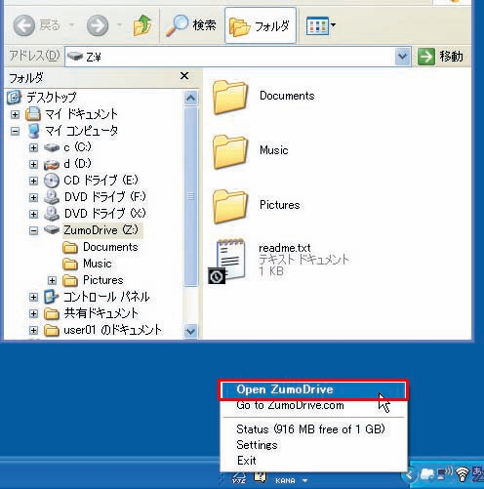Click the Forward arrow toolbar icon
This screenshot has height=489, width=484.
98,25
